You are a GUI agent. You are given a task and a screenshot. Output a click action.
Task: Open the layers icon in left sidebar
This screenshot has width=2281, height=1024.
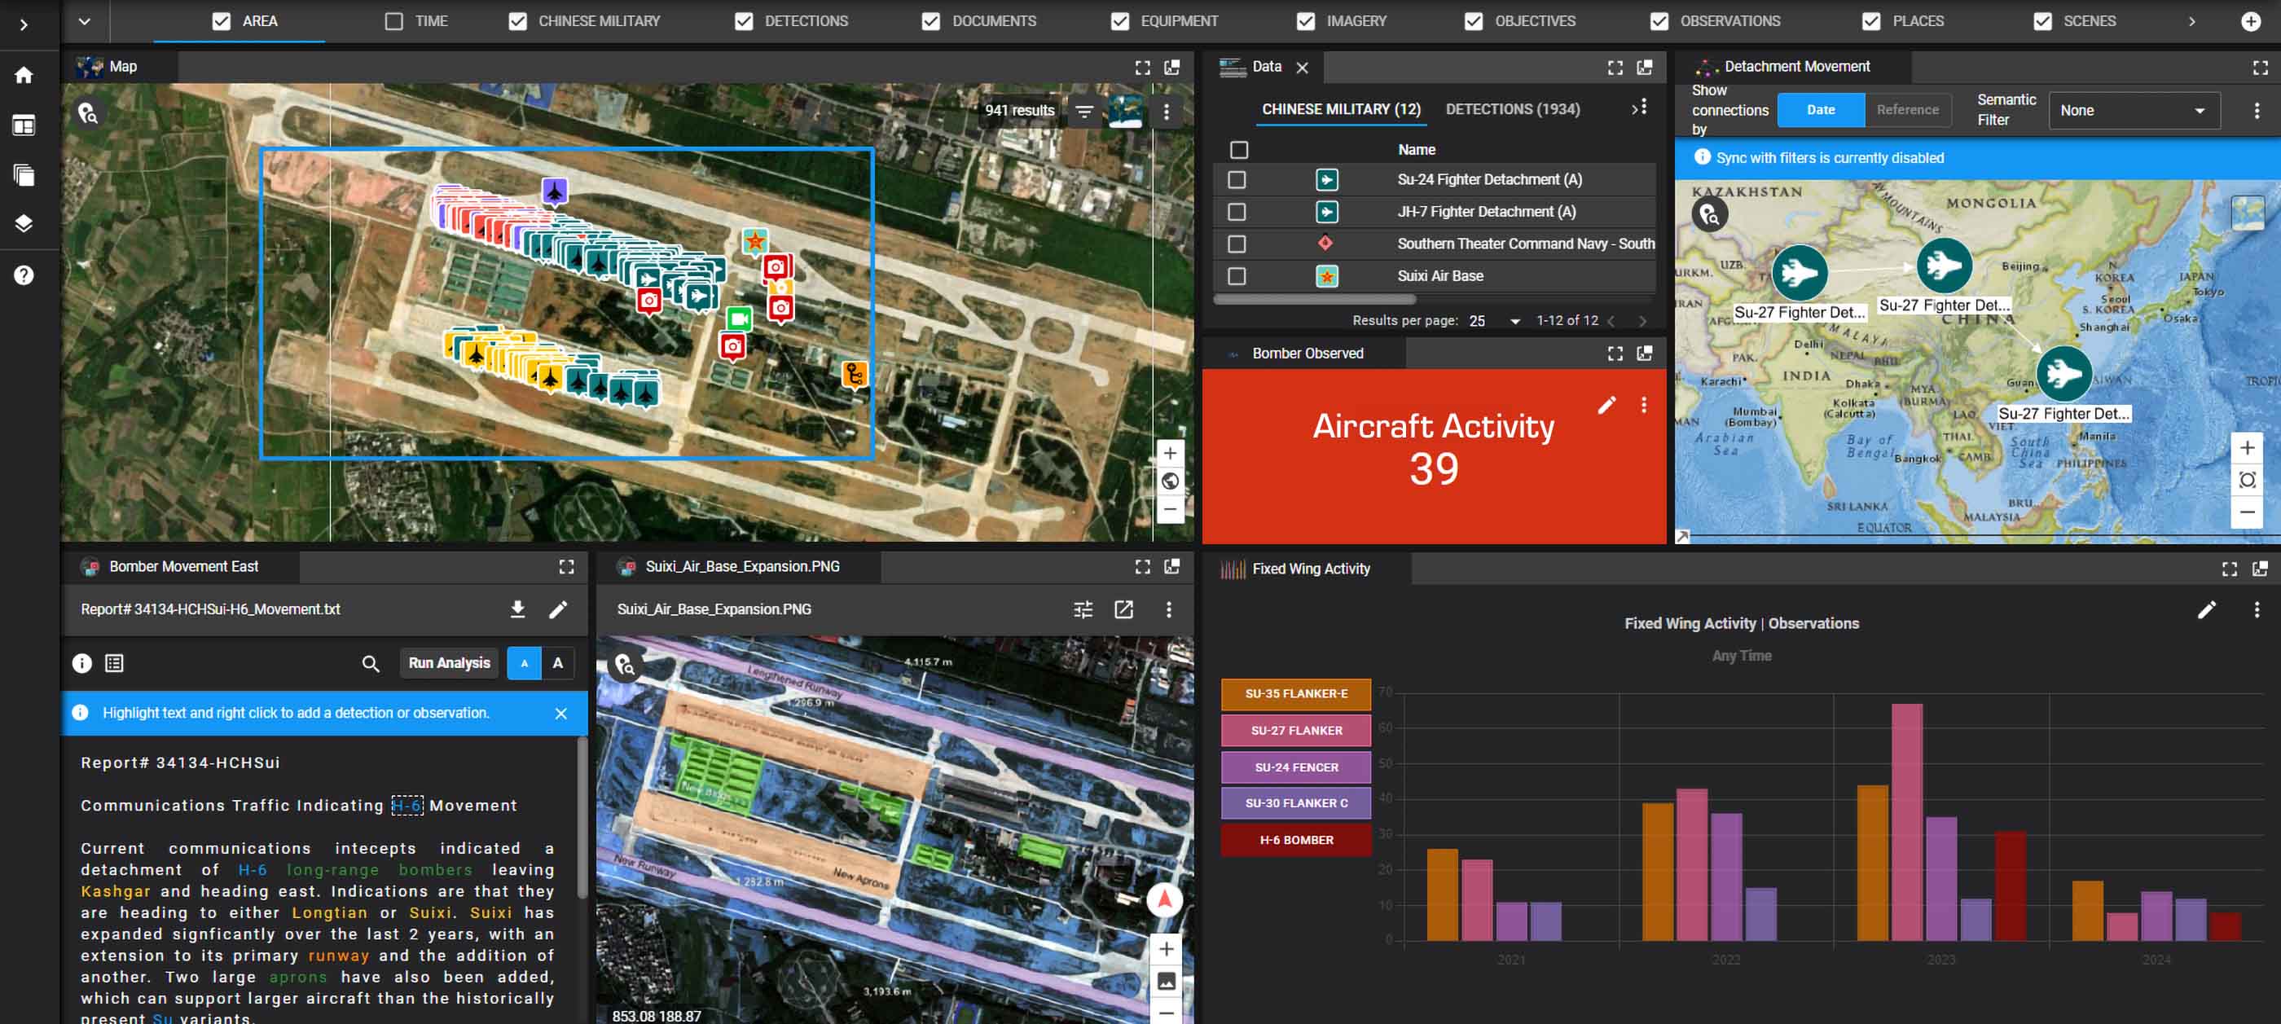click(x=24, y=223)
